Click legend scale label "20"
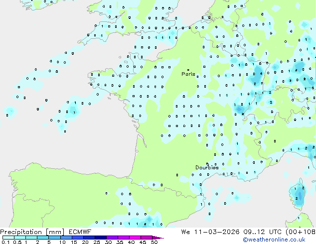316x244 pixels. click(85, 242)
